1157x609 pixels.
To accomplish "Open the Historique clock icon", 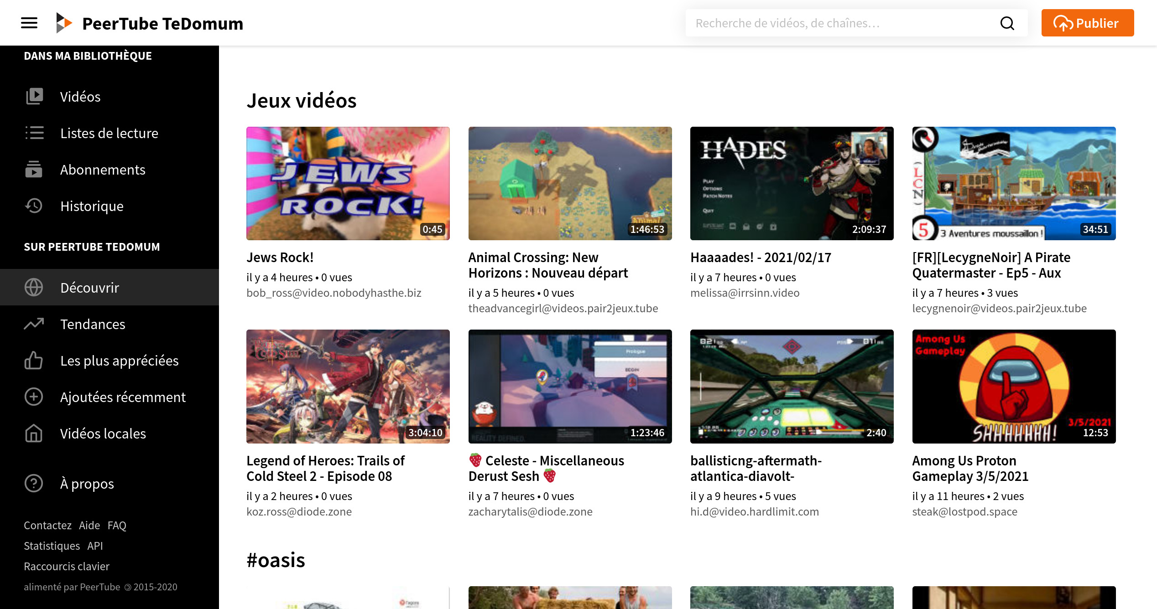I will [34, 206].
